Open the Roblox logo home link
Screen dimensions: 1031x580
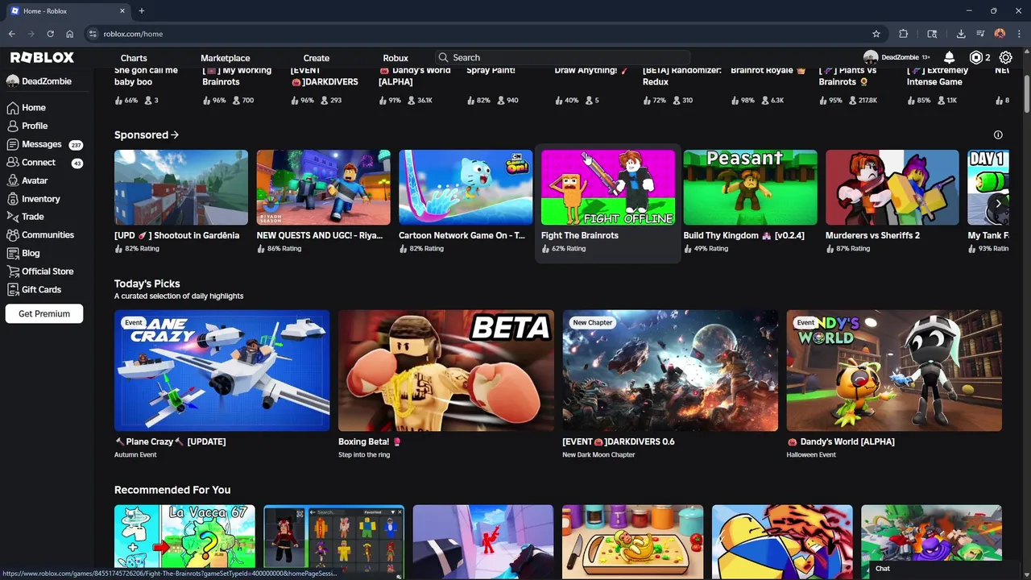[x=42, y=57]
